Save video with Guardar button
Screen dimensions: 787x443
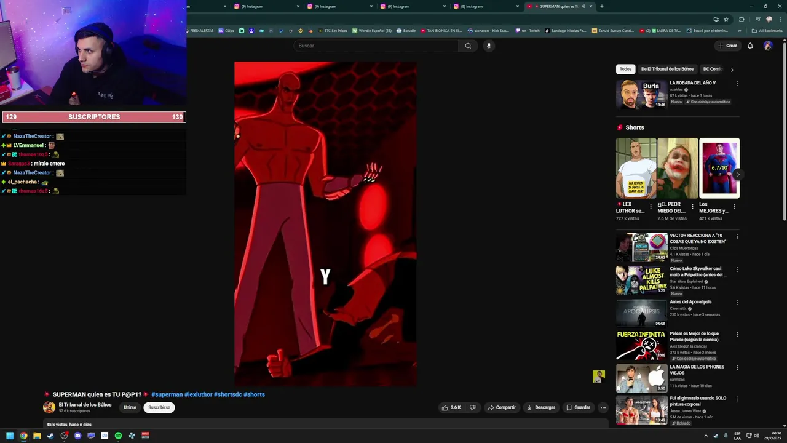click(x=578, y=407)
